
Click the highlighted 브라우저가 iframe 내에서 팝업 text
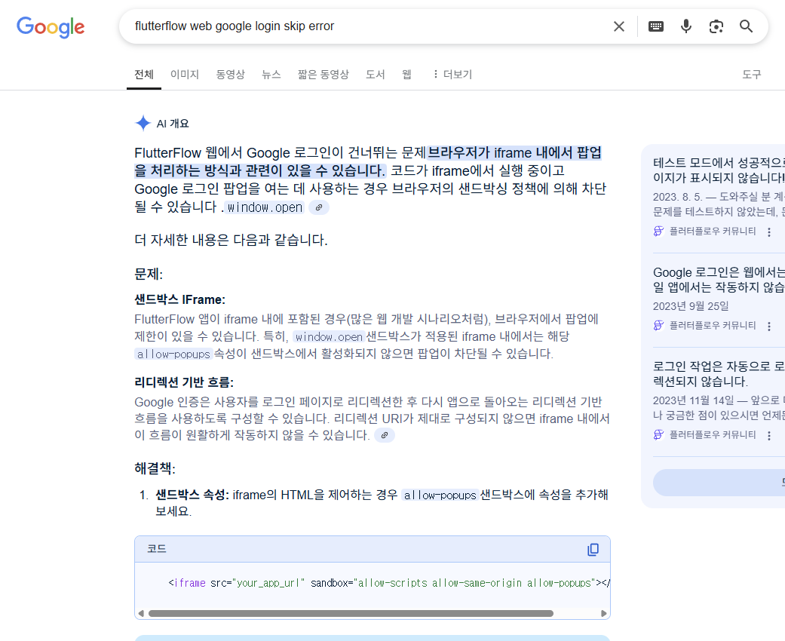coord(514,153)
